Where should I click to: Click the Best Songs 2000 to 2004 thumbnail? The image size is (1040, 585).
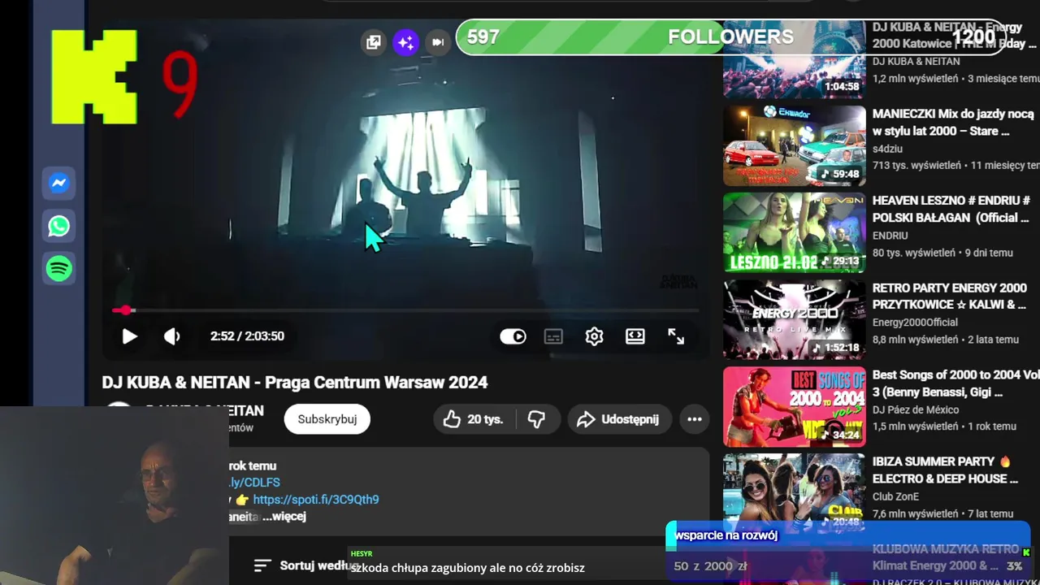[x=794, y=406]
